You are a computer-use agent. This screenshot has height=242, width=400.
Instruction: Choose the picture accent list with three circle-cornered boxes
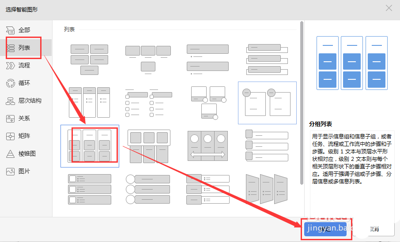[208, 102]
